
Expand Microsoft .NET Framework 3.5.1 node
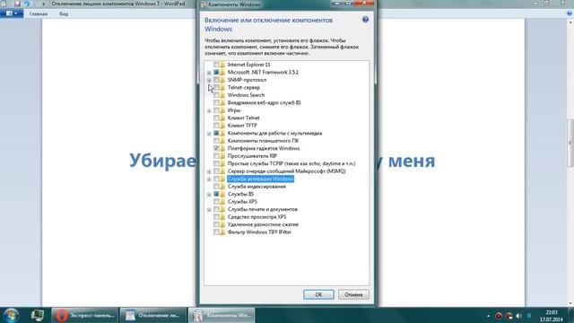click(209, 73)
